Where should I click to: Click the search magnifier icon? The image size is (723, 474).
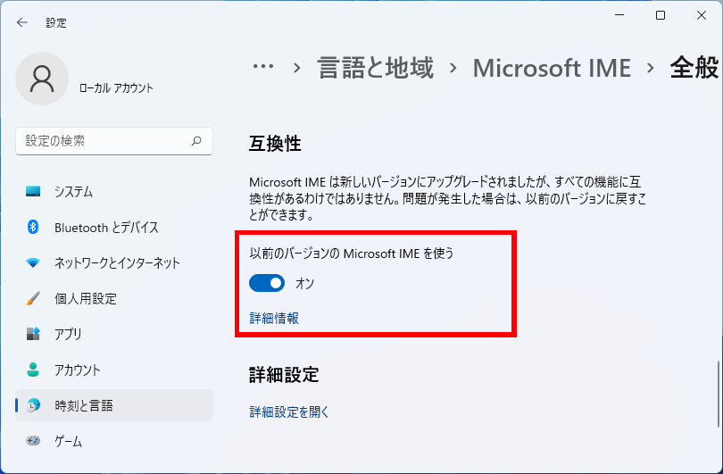[x=196, y=141]
